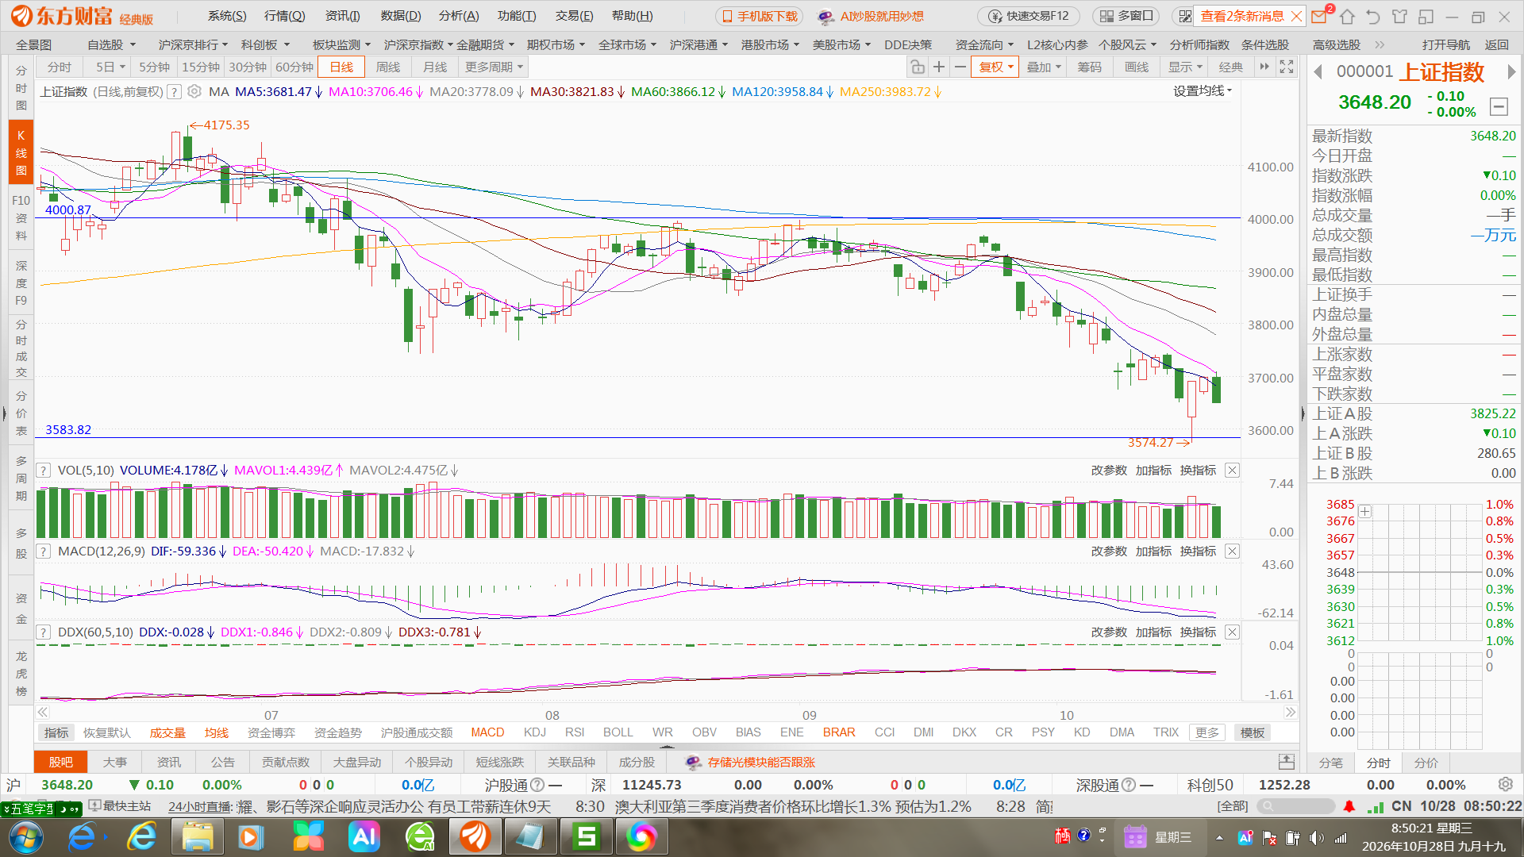Go to next stock with right arrow
Viewport: 1524px width, 857px height.
[x=1511, y=72]
